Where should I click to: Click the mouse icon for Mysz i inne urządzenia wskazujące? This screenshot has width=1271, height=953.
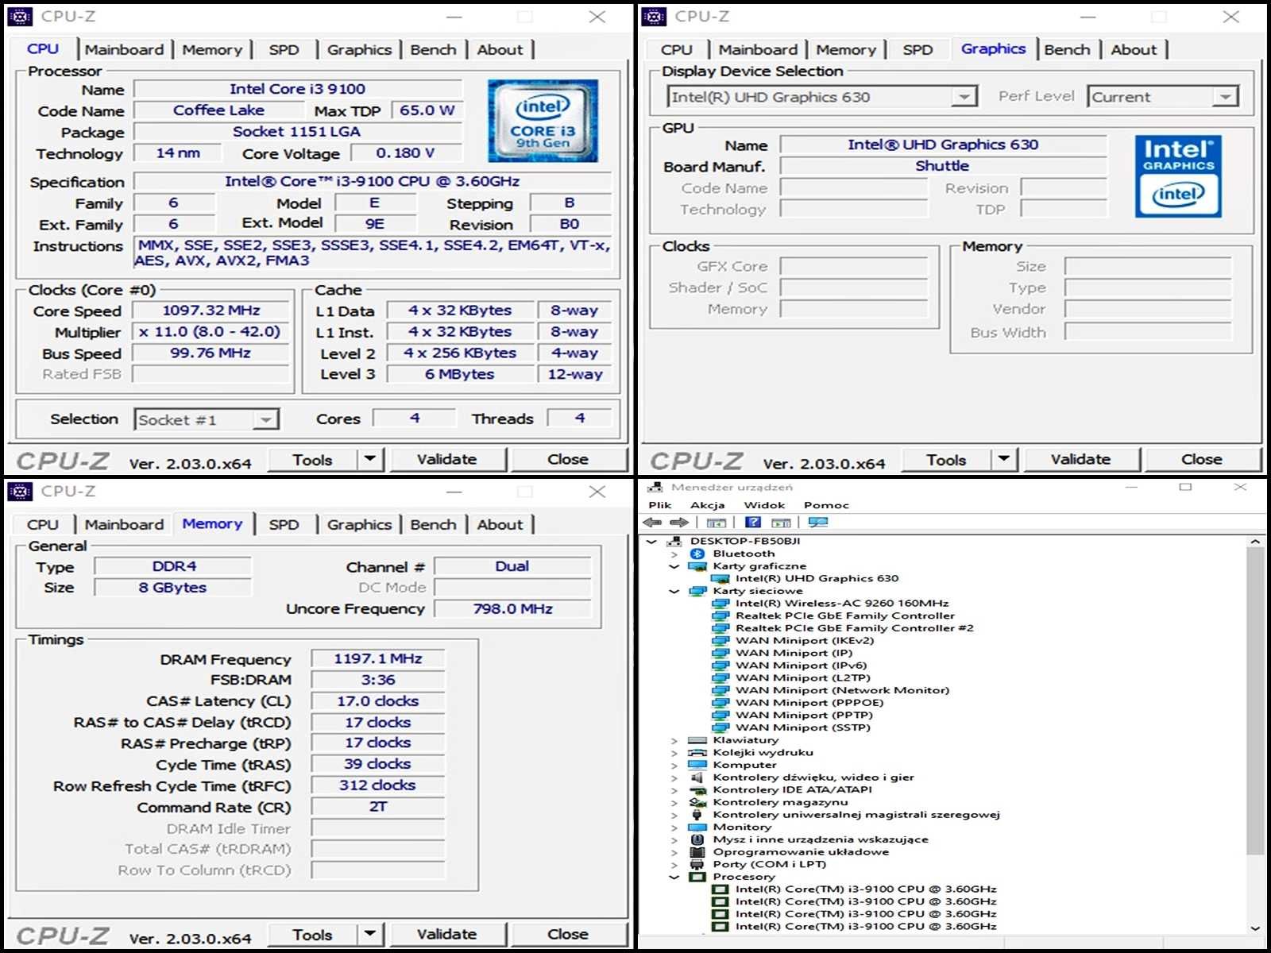[x=697, y=839]
